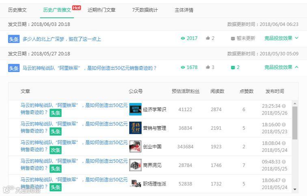This screenshot has width=307, height=196.
Task: Click account name 职场理性派
Action: 154,184
